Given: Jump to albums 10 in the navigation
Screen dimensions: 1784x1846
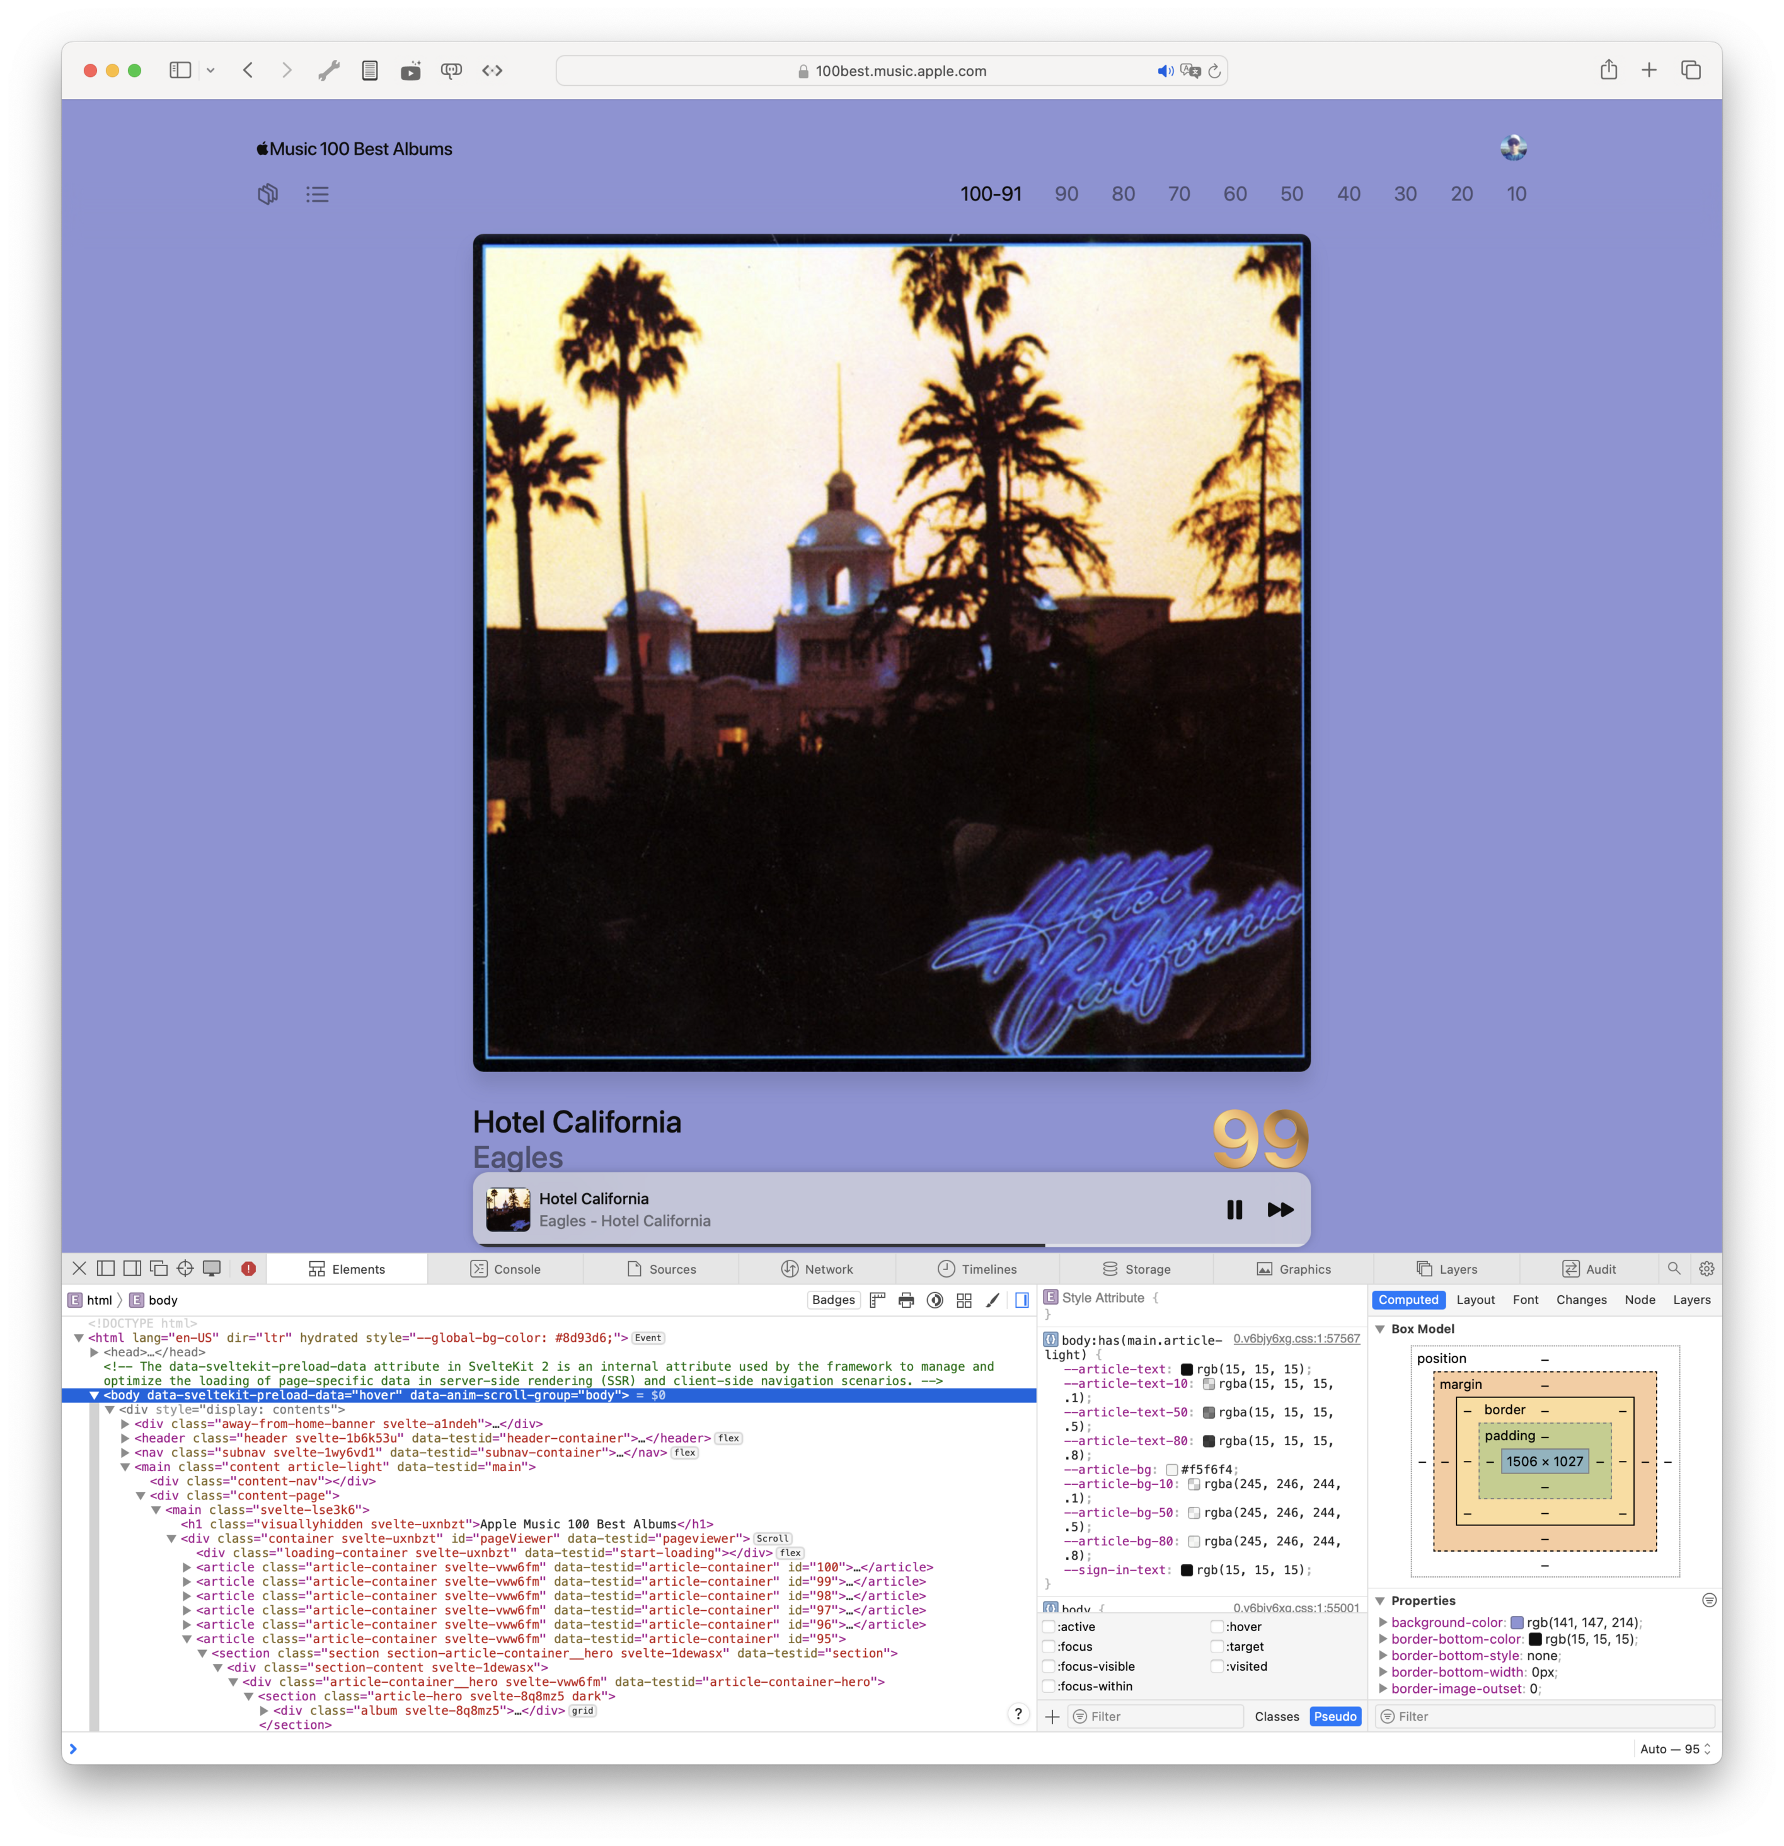Looking at the screenshot, I should tap(1516, 193).
